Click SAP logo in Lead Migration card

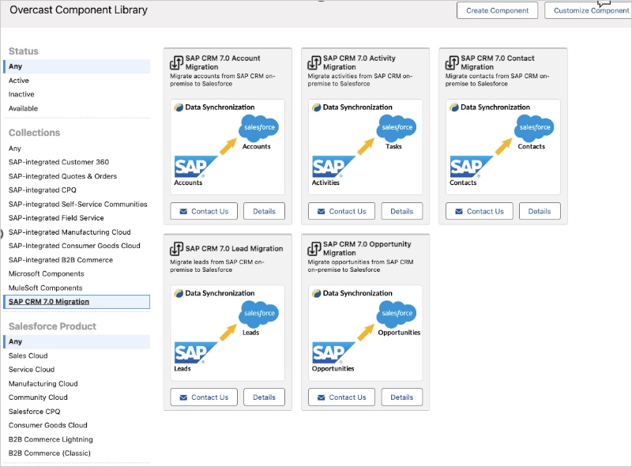pos(194,352)
